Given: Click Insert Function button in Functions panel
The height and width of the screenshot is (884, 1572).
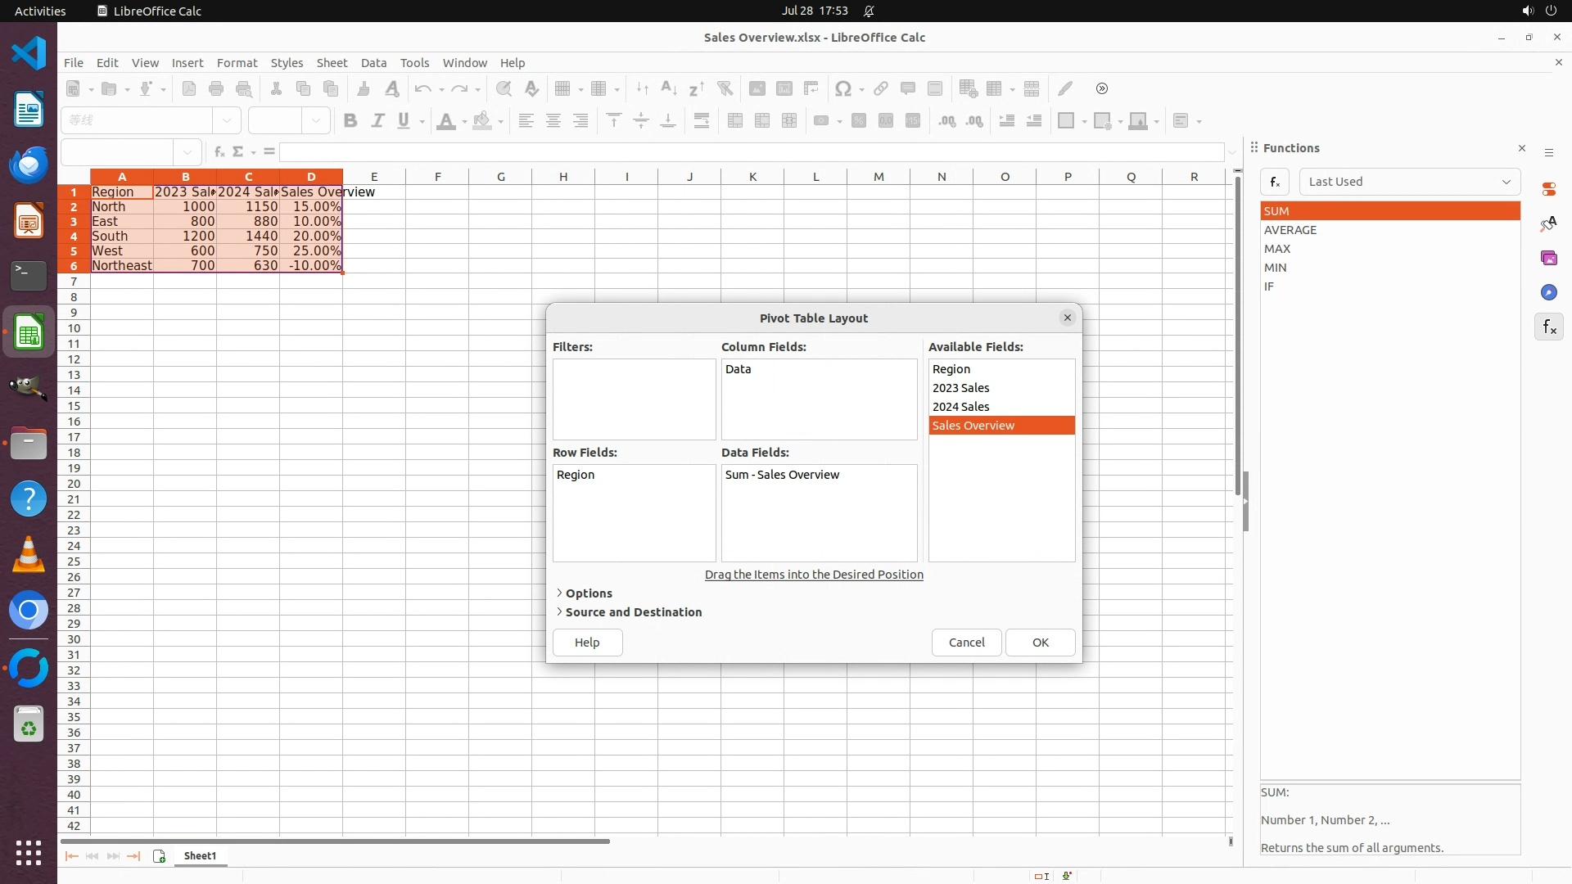Looking at the screenshot, I should coord(1275,182).
